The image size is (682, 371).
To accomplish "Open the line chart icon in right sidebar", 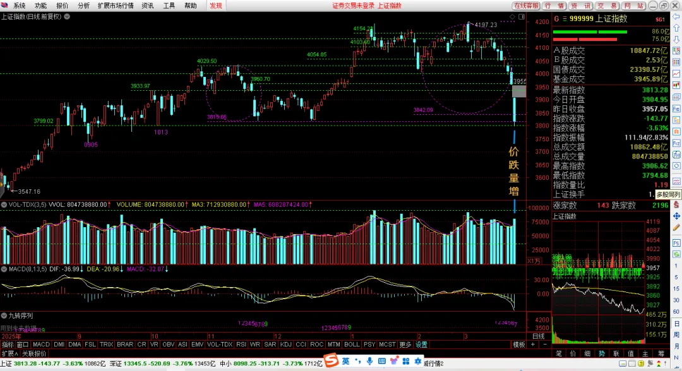I will (x=676, y=74).
